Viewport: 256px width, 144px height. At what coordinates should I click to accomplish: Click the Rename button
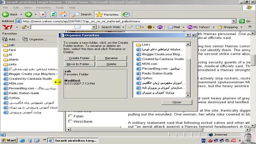[x=111, y=58]
